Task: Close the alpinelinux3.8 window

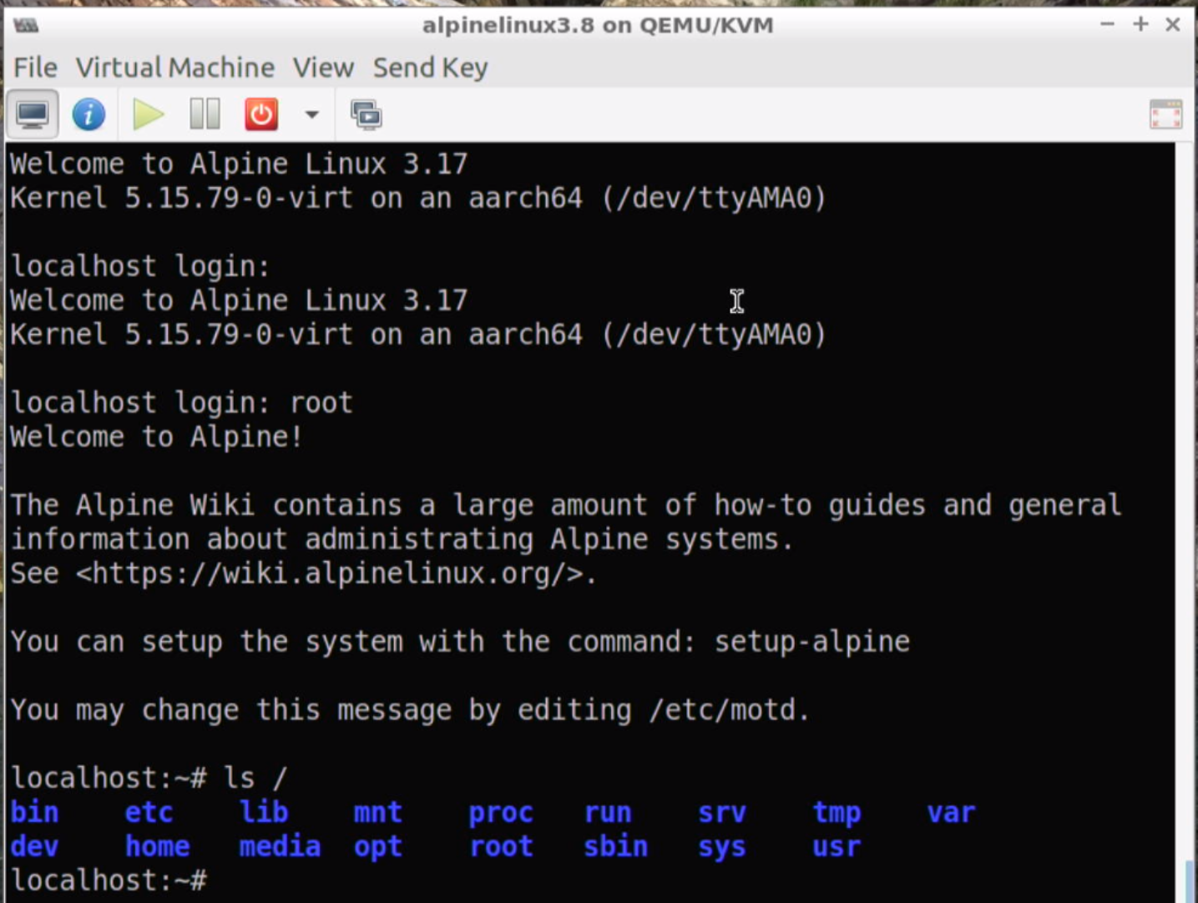Action: tap(1172, 24)
